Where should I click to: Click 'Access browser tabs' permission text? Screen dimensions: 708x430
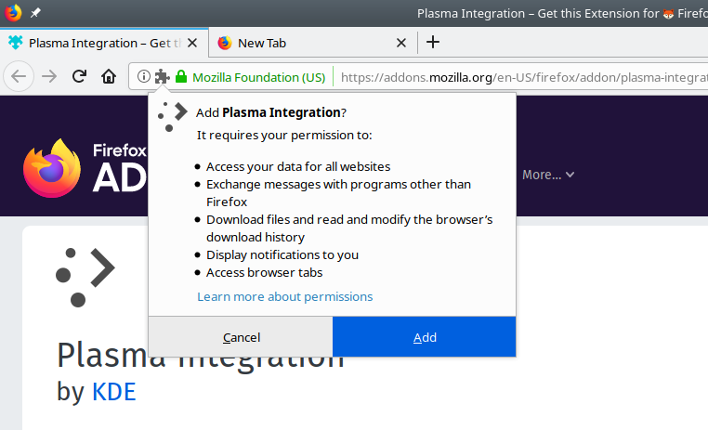(264, 272)
